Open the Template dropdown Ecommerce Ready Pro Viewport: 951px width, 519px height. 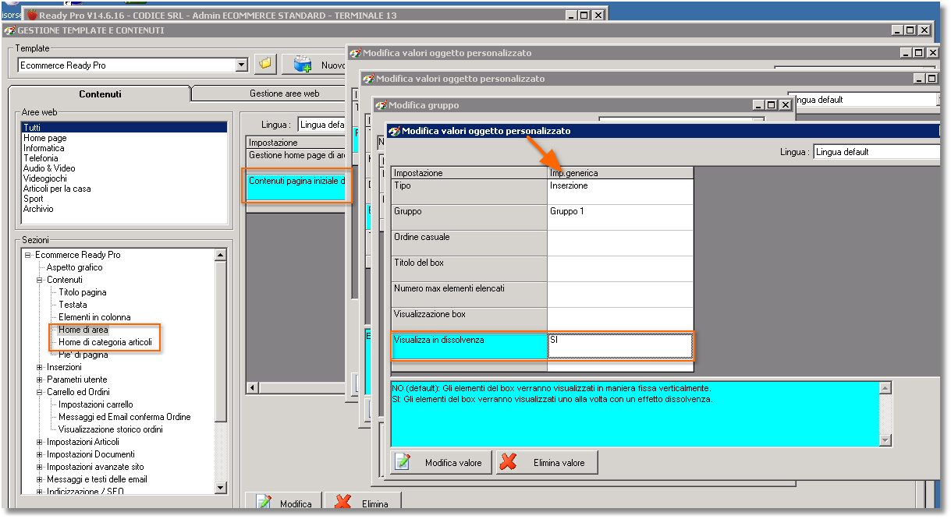click(x=241, y=65)
